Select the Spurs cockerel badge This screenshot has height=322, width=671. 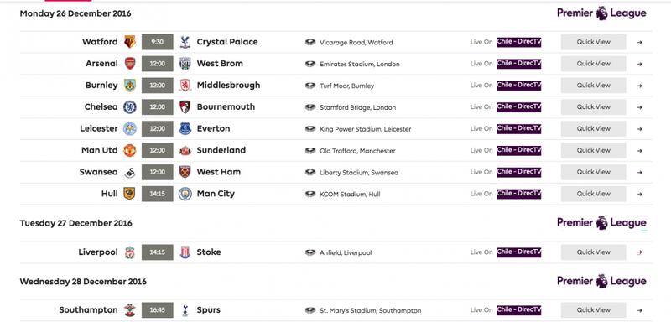pos(185,310)
